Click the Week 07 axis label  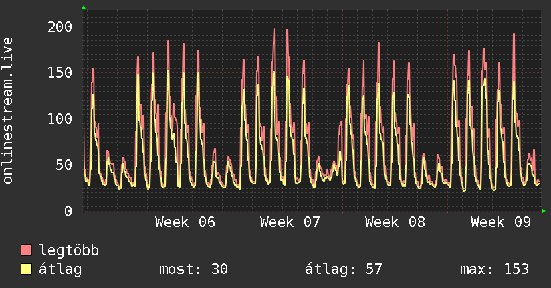coord(290,222)
